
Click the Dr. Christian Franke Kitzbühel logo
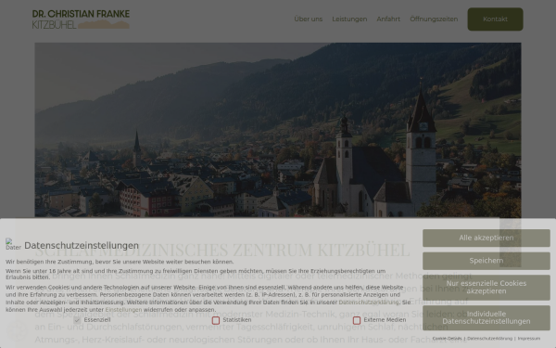click(81, 19)
